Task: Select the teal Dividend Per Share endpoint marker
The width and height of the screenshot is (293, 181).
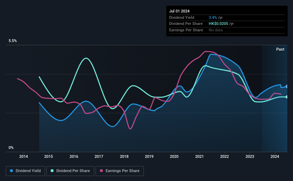Action: 287,97
